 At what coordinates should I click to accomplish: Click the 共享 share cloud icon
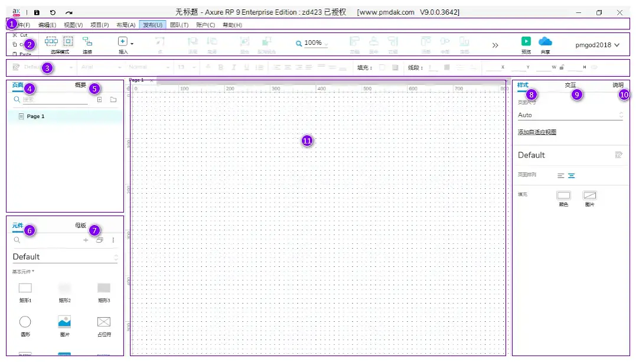click(544, 41)
